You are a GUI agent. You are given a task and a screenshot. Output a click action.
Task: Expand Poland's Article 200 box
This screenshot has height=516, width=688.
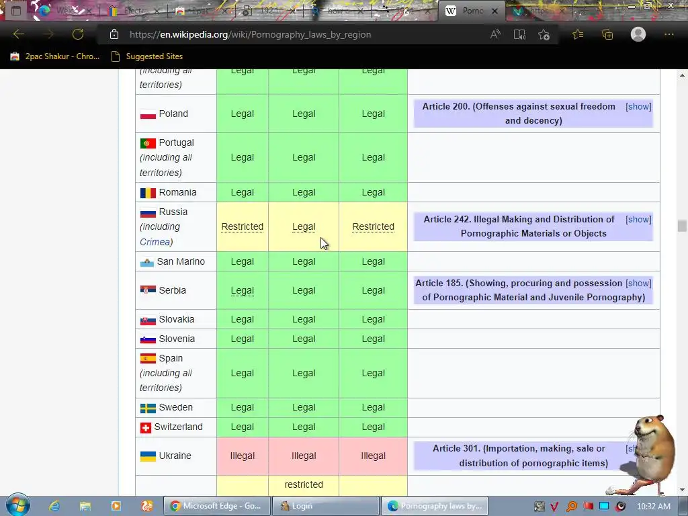tap(638, 107)
